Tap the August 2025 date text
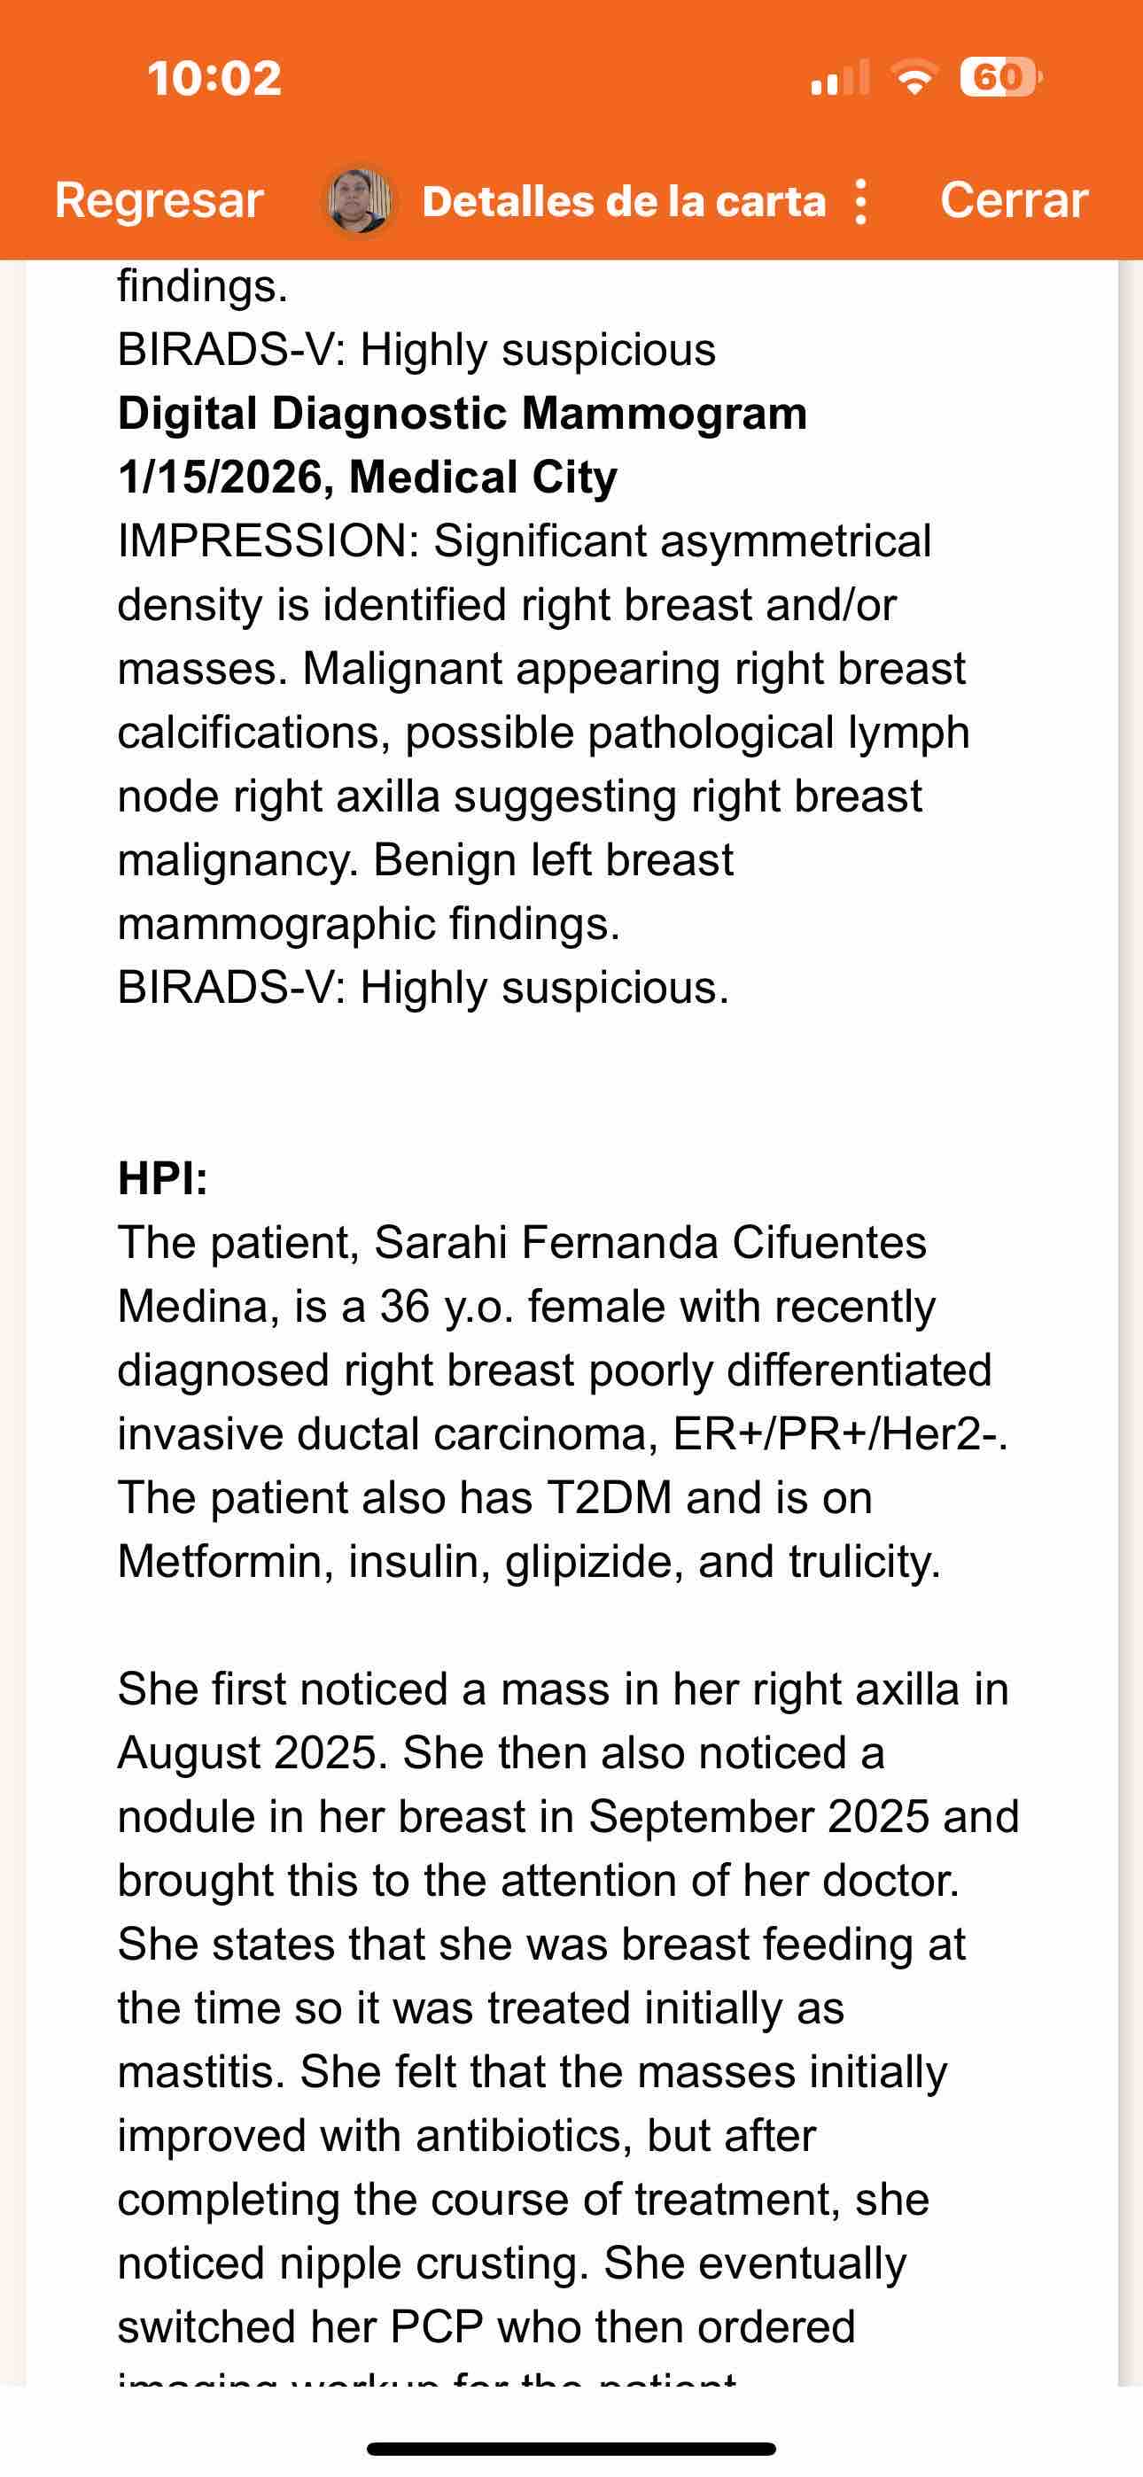The height and width of the screenshot is (2477, 1143). 252,1753
